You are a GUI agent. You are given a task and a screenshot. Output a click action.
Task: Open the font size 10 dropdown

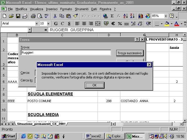[x=48, y=24]
